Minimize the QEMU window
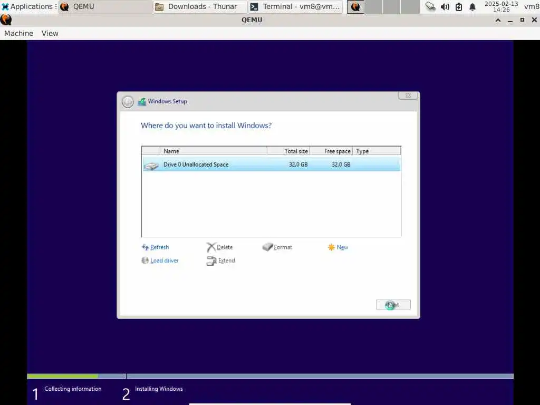Screen dimensions: 540x405 510,20
